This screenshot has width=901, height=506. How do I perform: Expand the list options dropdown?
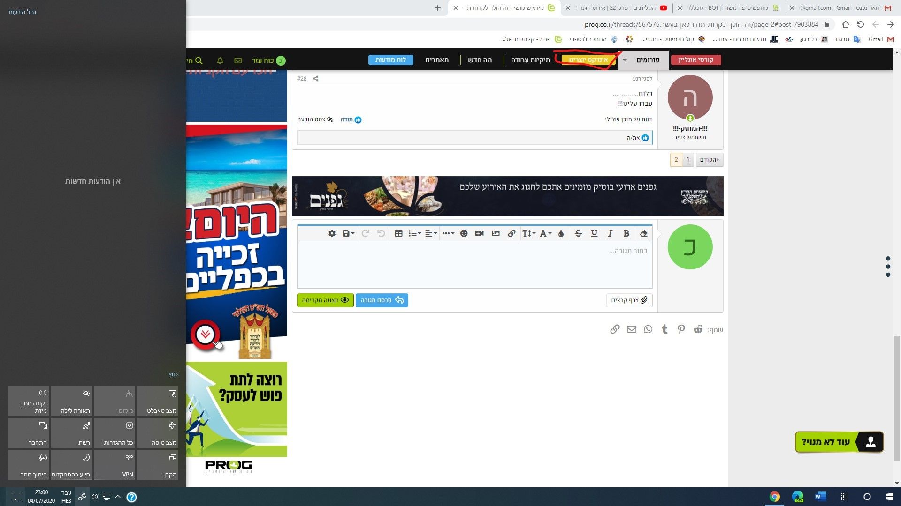[x=414, y=233]
